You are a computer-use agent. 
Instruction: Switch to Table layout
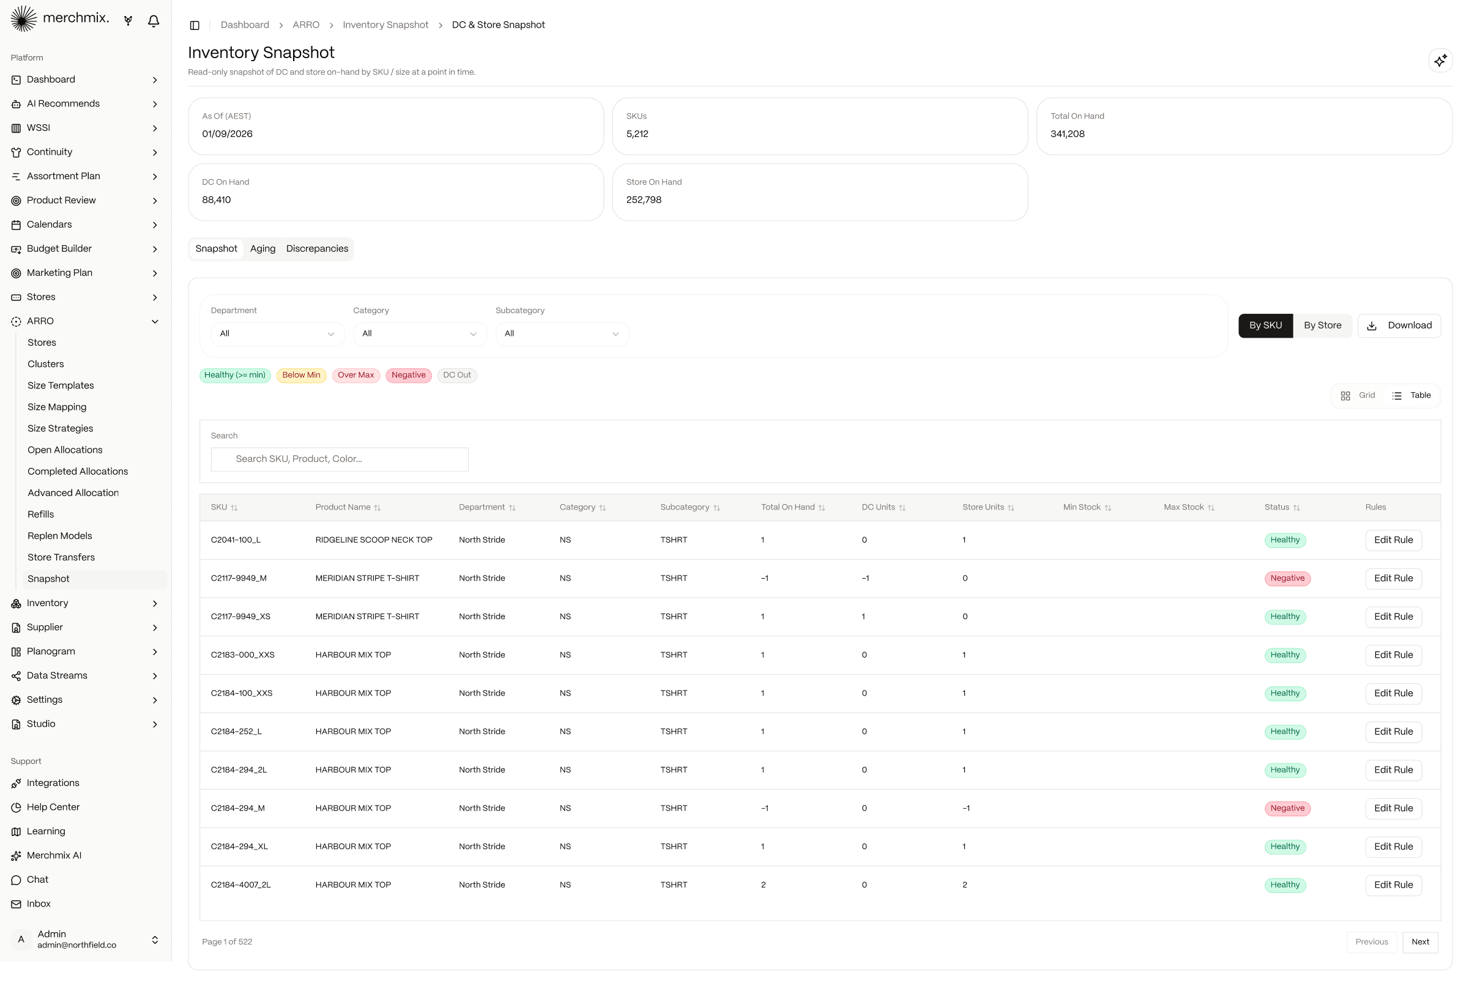(1411, 396)
